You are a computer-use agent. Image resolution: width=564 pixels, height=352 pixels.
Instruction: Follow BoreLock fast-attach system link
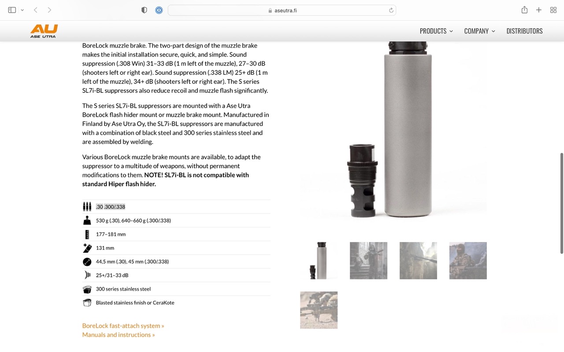tap(123, 326)
